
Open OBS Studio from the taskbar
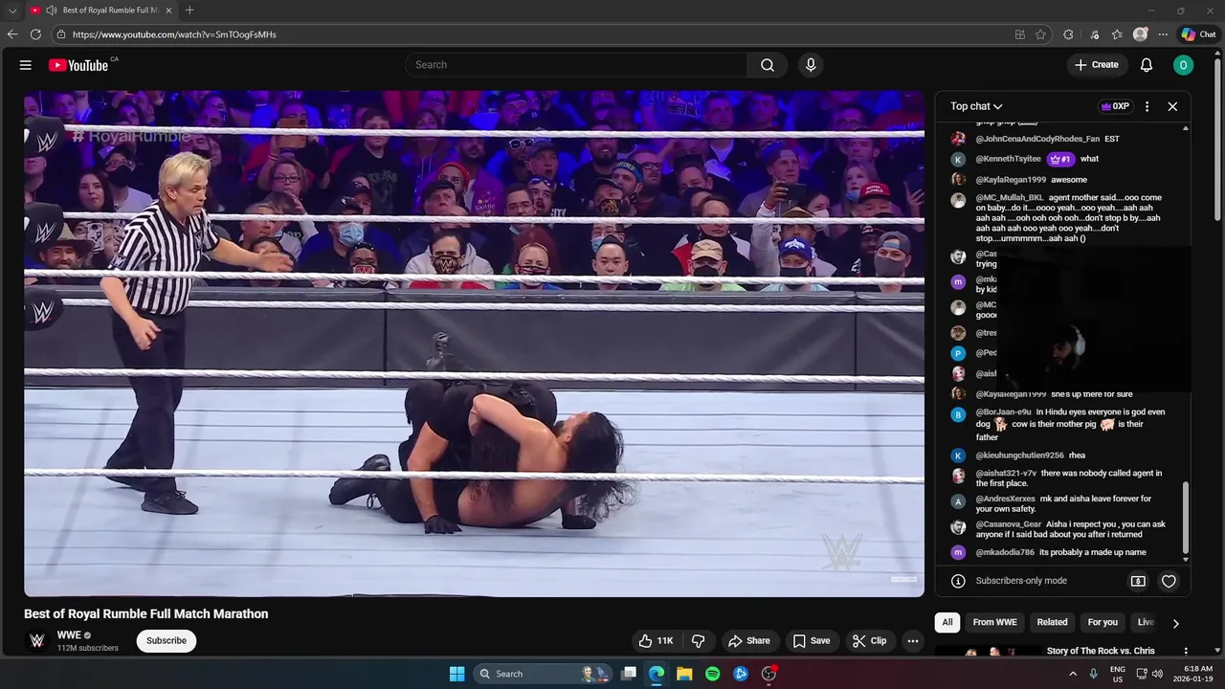point(768,674)
